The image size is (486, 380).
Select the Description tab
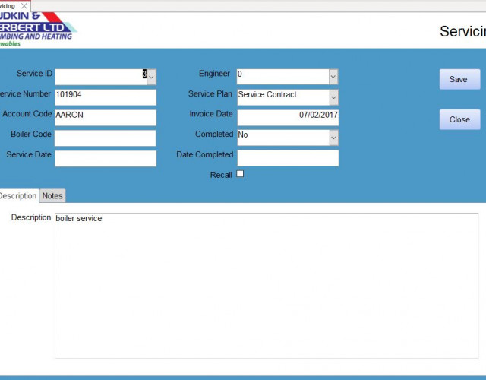tap(17, 196)
